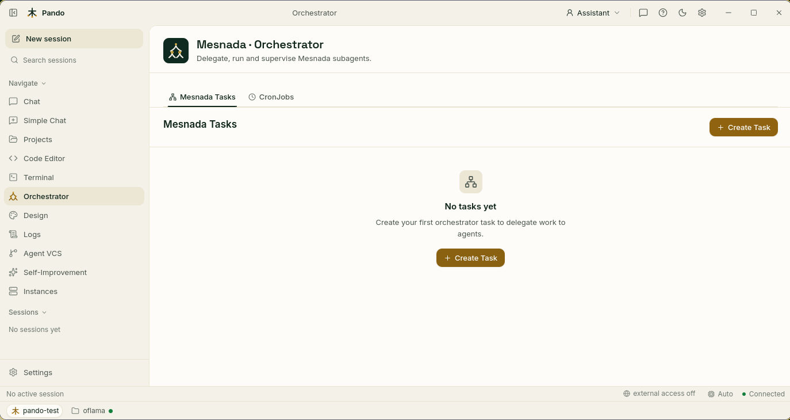
Task: Open the chat bubble icon in top bar
Action: (643, 13)
